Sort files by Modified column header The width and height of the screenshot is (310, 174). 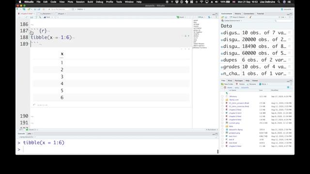click(275, 90)
